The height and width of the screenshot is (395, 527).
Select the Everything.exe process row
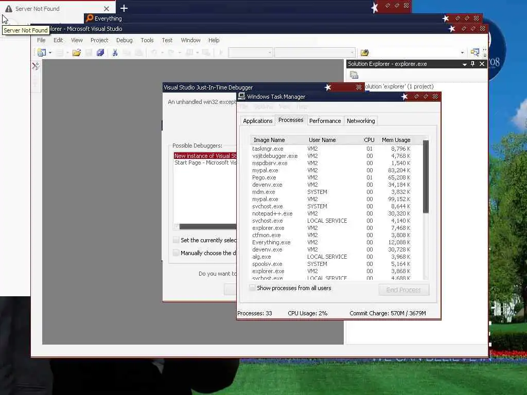(x=331, y=242)
